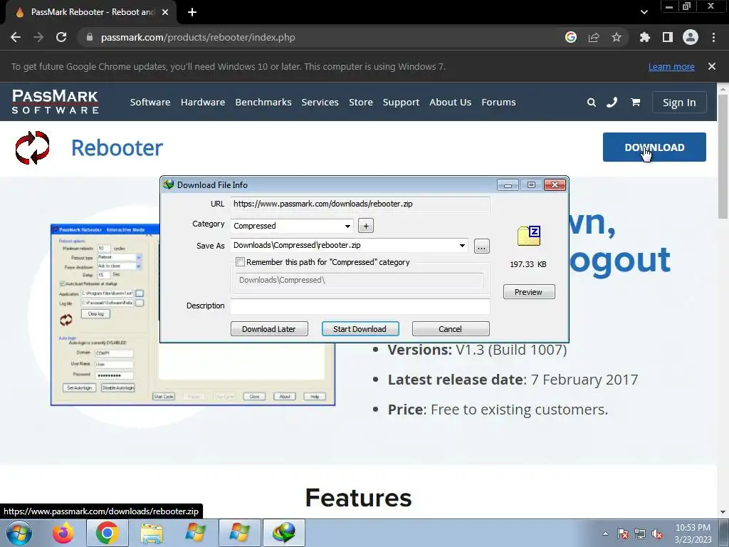Open the Services menu
This screenshot has height=547, width=729.
(320, 102)
